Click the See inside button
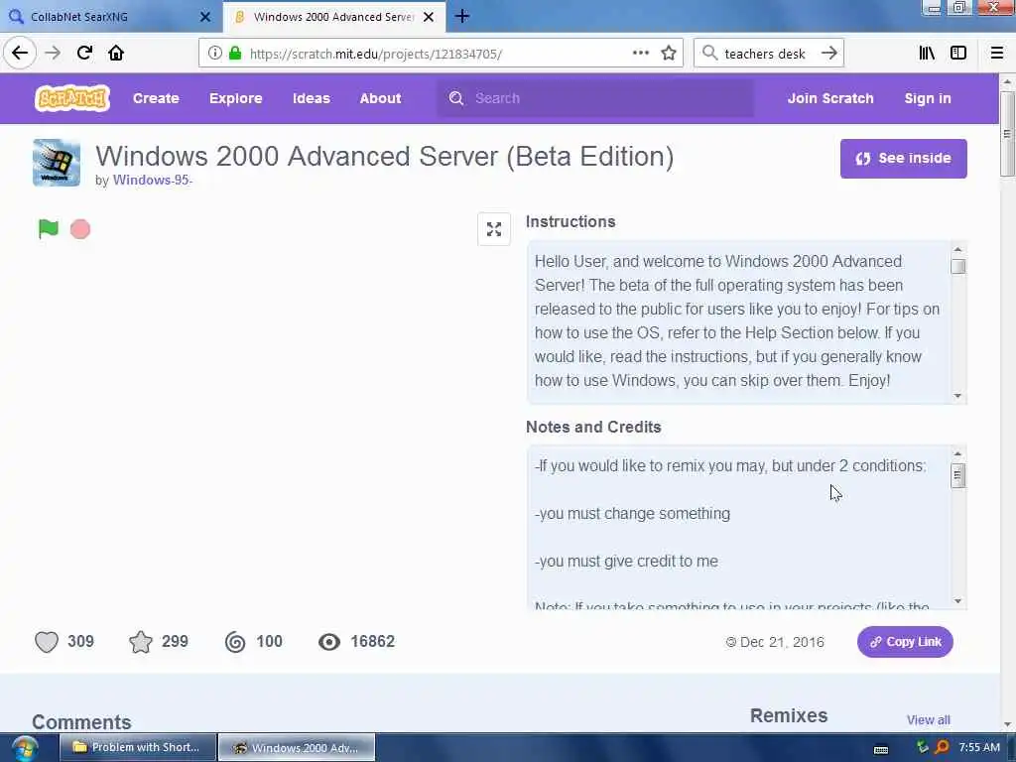This screenshot has height=762, width=1016. (x=903, y=159)
